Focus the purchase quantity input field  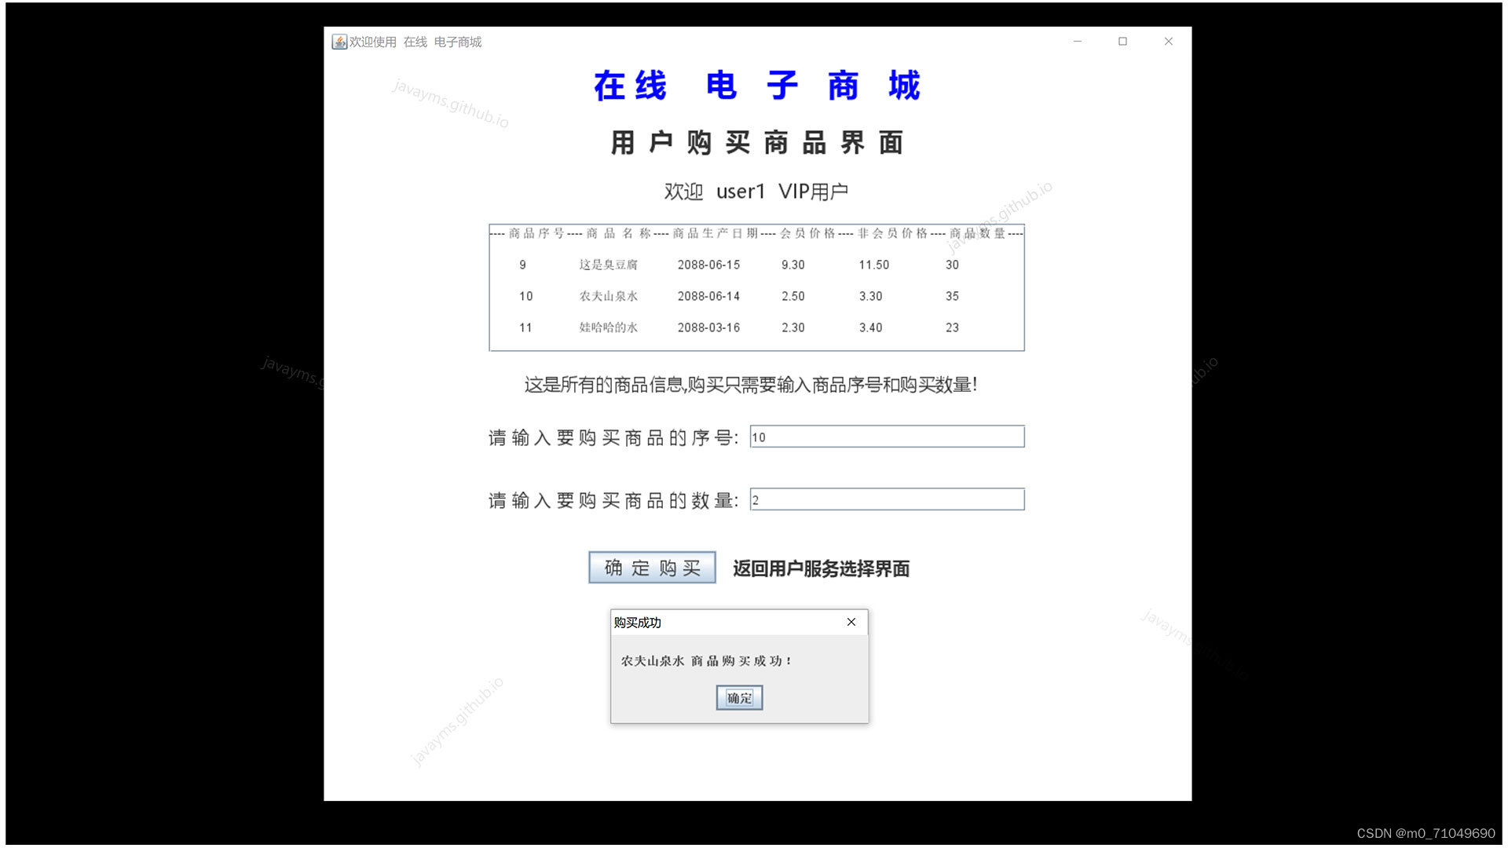[887, 500]
